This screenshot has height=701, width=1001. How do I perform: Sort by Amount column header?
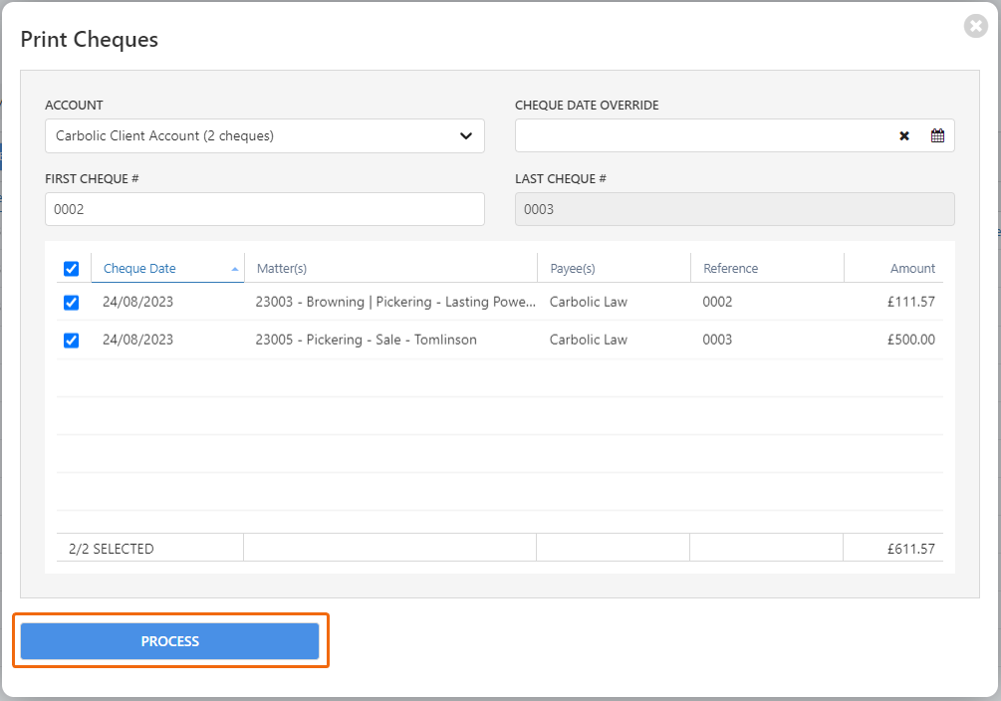(x=912, y=269)
